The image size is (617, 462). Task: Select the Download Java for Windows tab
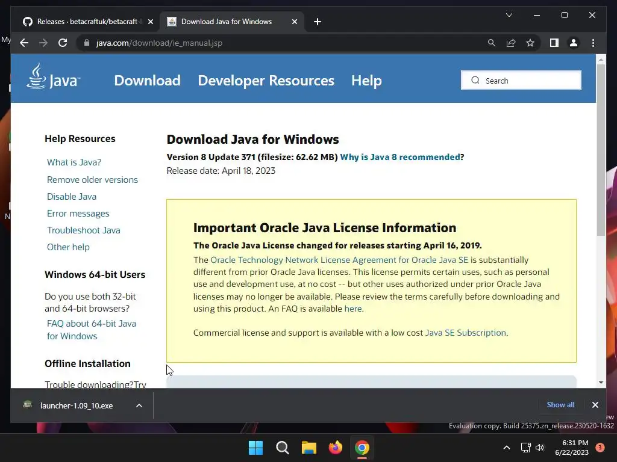click(x=231, y=22)
